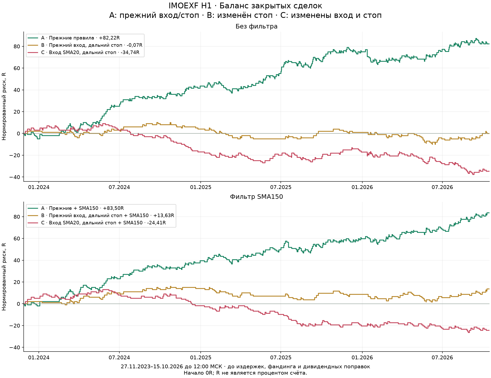Click legend entry 'B · Прежний вход, дальний стоп · -0,07R'
Viewport: 491px width, 378px height.
92,45
